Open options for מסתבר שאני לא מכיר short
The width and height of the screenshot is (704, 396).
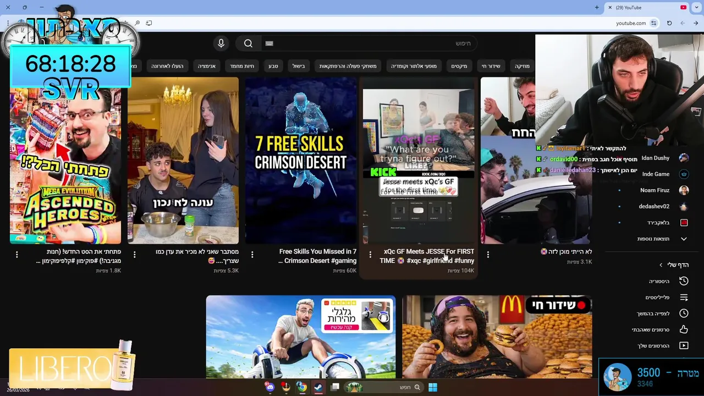click(x=135, y=255)
